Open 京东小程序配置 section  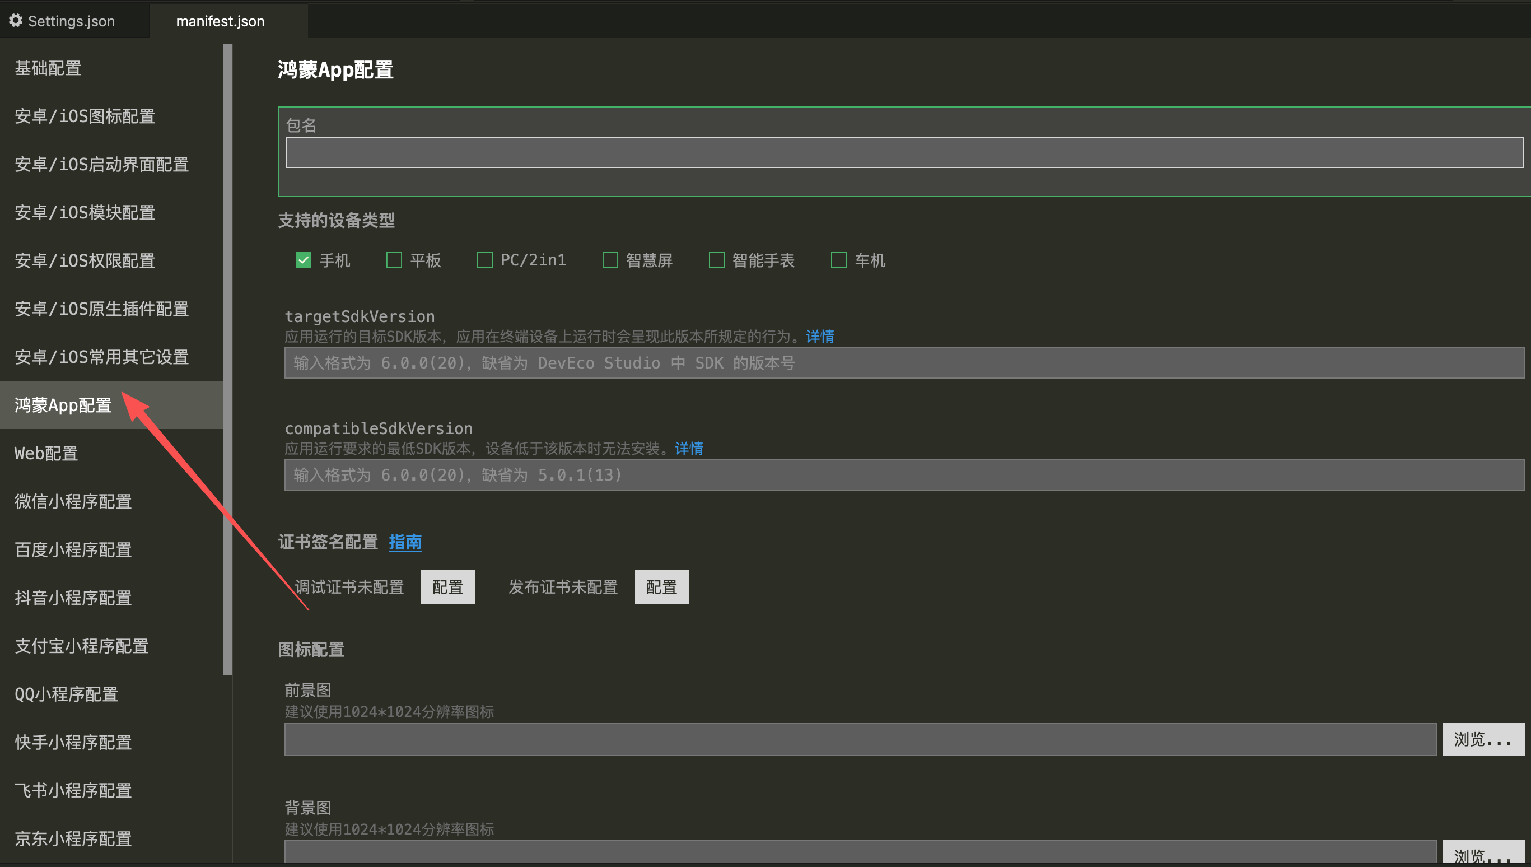coord(111,839)
